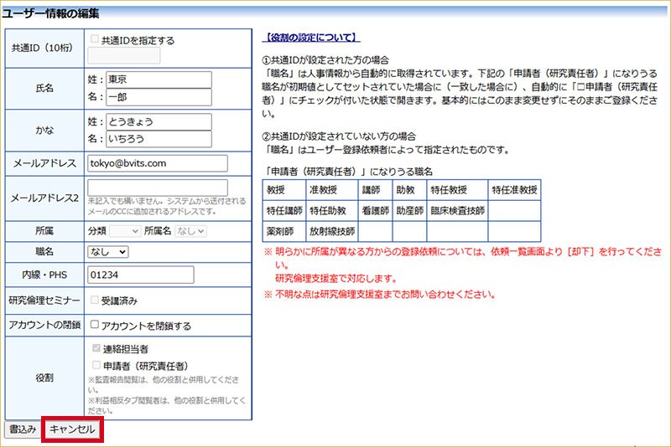Click the アカウントの閉鎖 row label
Viewport: 671px width, 447px height.
44,325
